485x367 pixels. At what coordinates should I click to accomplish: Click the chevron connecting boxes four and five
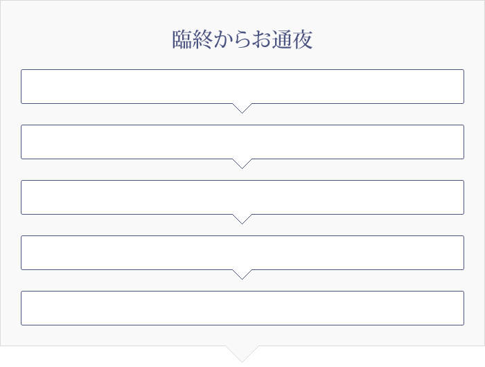click(242, 274)
